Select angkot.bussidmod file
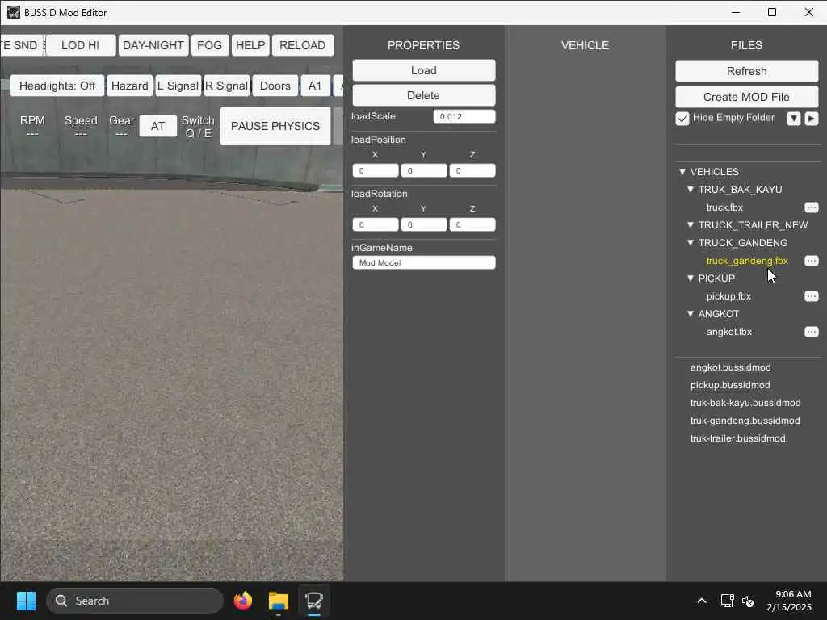The width and height of the screenshot is (827, 620). click(x=730, y=367)
